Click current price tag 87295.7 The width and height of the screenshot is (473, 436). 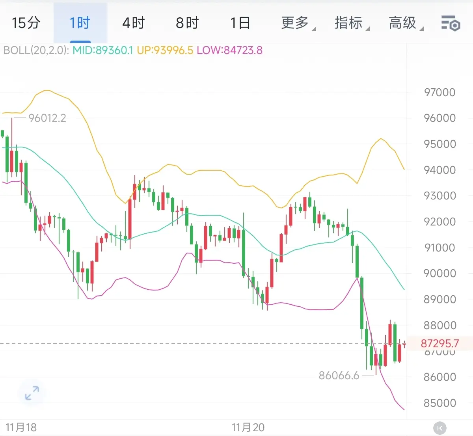[440, 343]
